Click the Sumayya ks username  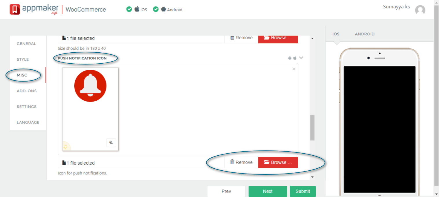tap(396, 7)
